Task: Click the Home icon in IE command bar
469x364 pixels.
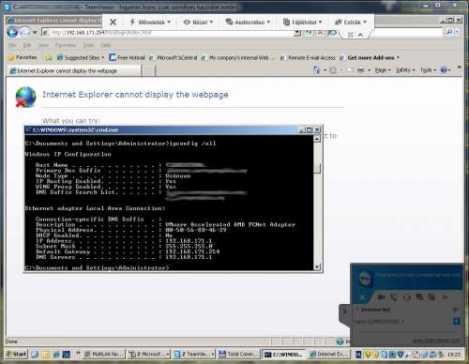Action: tap(317, 70)
